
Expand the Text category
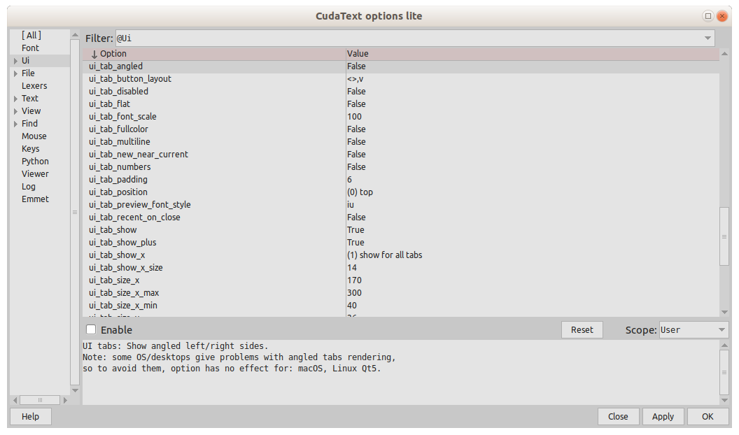(15, 99)
